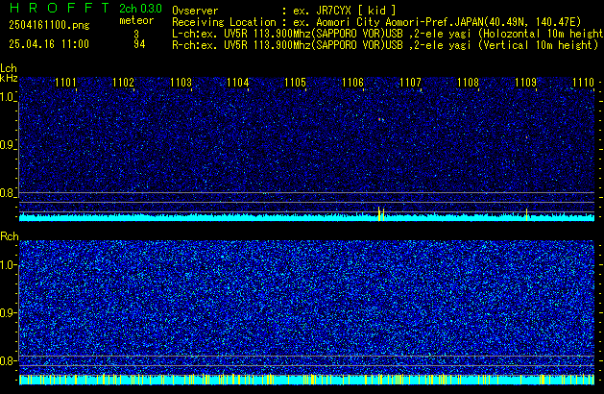Click the Lch channel label
The image size is (604, 394).
[x=9, y=68]
